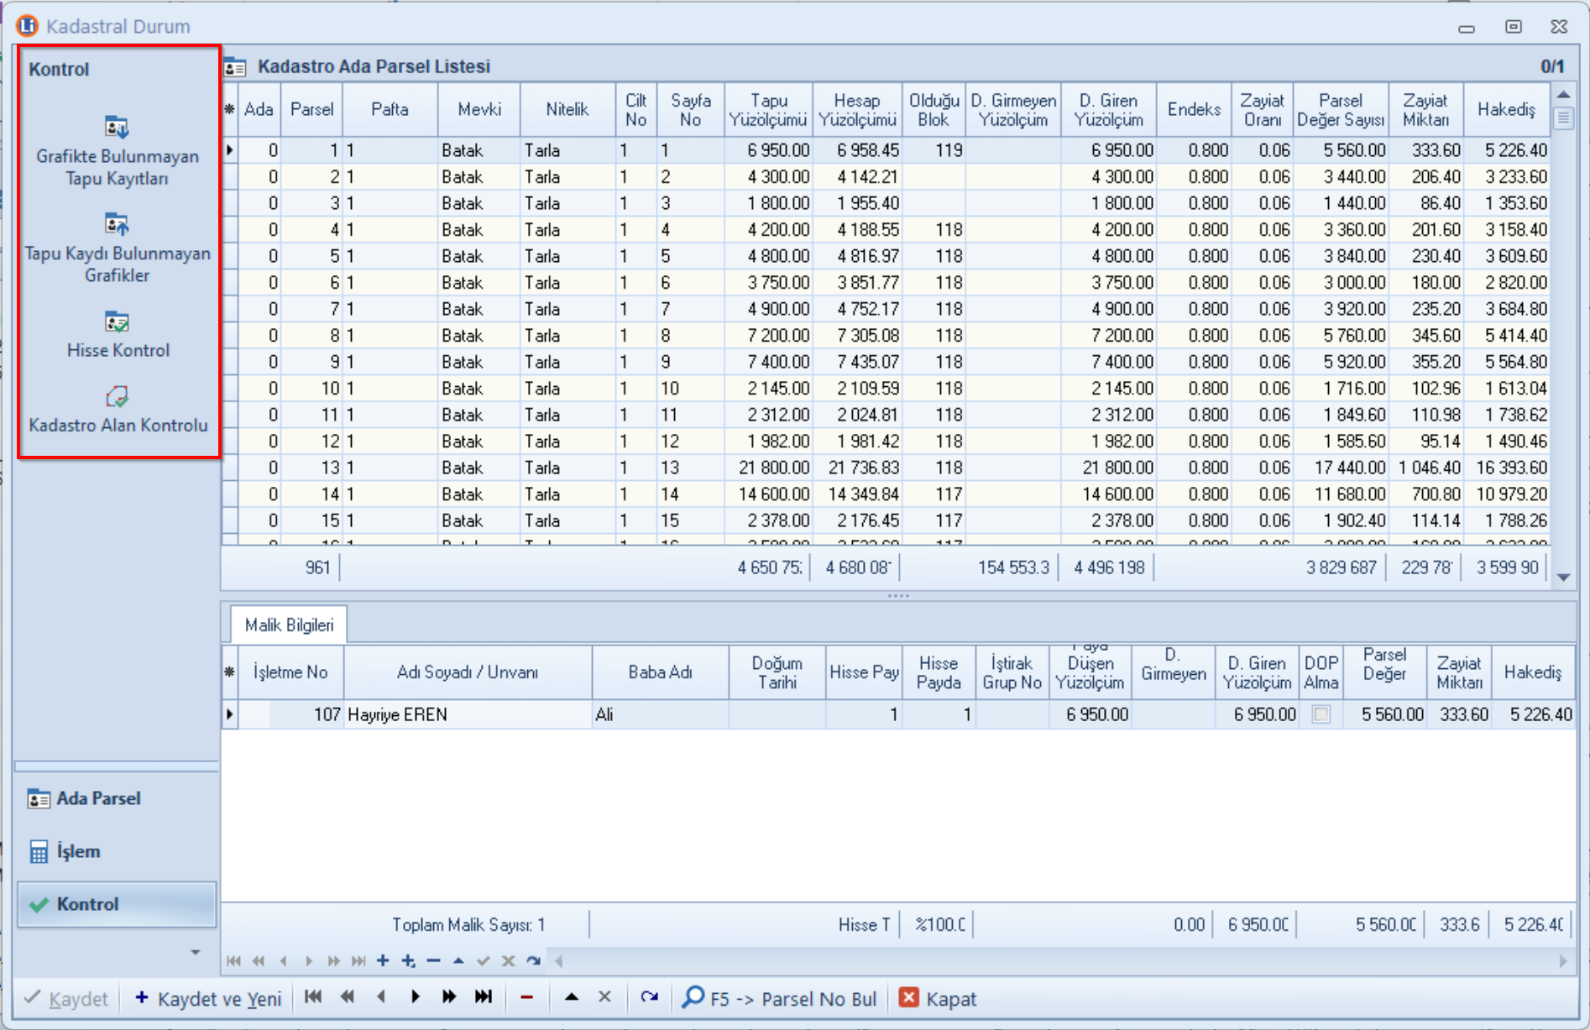Jump to the last parcel record in the bottom toolbar
The image size is (1590, 1030).
(484, 997)
